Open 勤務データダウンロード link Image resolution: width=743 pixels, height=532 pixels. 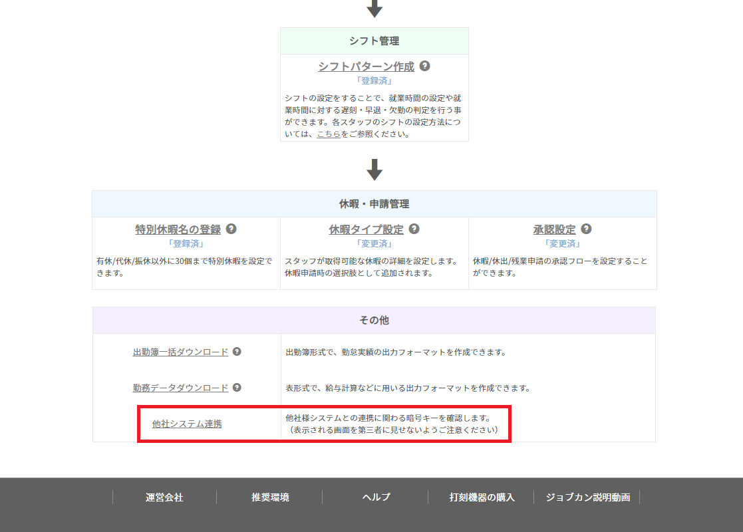(x=180, y=388)
